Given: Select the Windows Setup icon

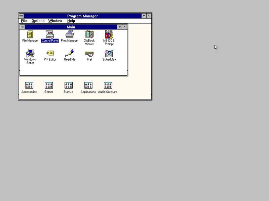Looking at the screenshot, I should tap(30, 53).
